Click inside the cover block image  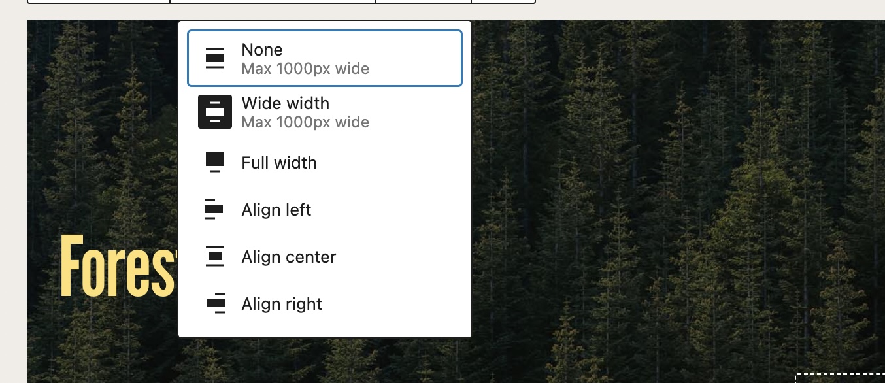point(654,196)
